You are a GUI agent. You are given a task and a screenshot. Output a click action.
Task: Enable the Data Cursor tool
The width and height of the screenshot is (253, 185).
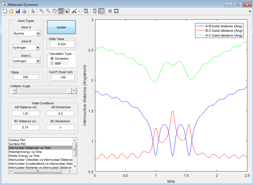click(67, 11)
